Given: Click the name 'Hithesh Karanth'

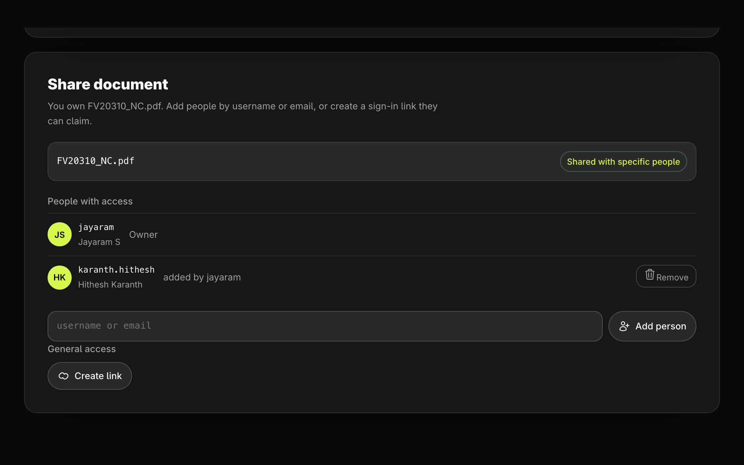Looking at the screenshot, I should [110, 285].
